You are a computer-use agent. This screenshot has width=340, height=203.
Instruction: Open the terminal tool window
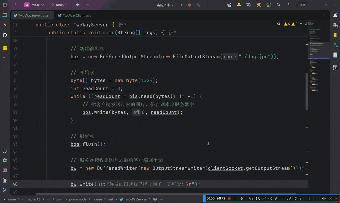pos(5,170)
